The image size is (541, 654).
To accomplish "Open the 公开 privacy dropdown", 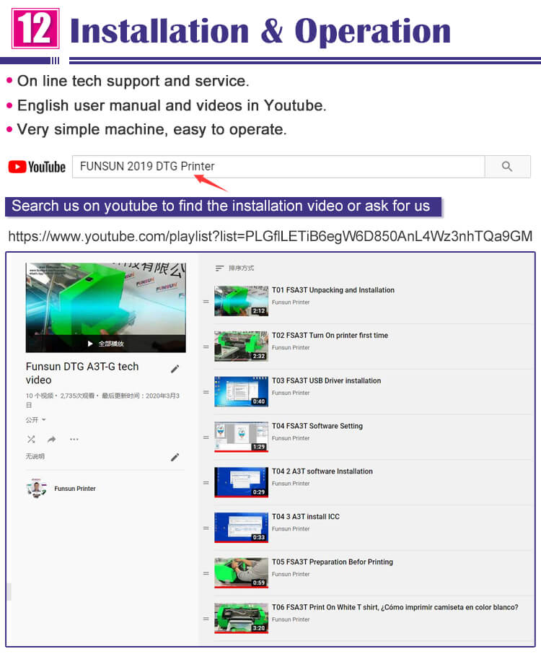I will [35, 419].
